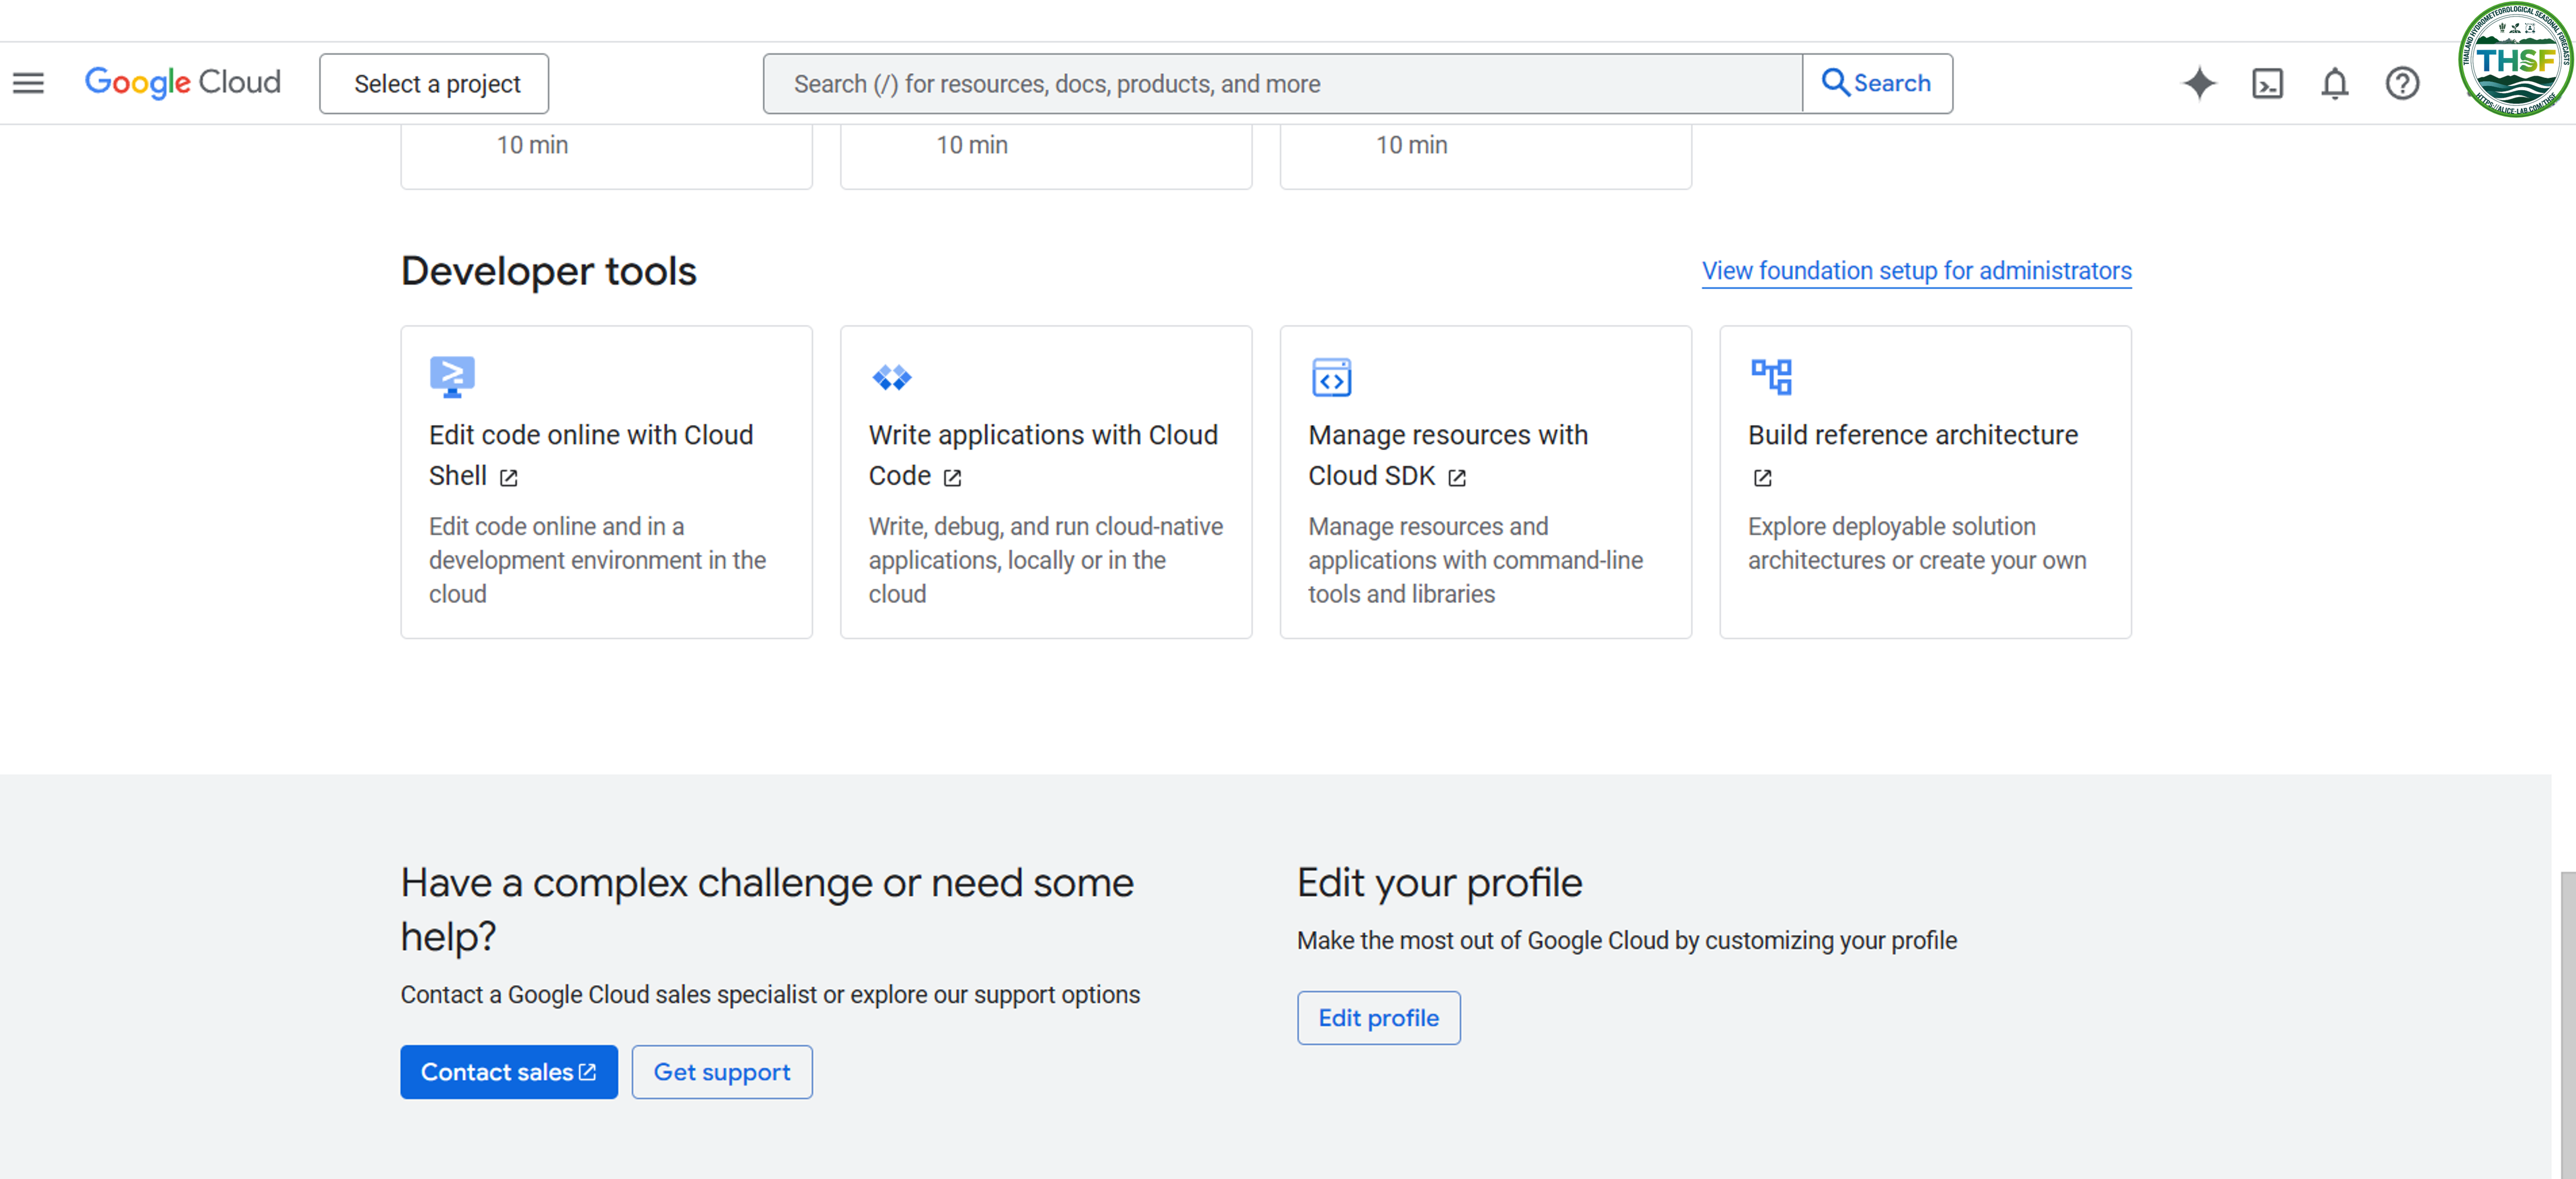Screen dimensions: 2576x1179
Task: Open the hamburger navigation menu
Action: pos(28,83)
